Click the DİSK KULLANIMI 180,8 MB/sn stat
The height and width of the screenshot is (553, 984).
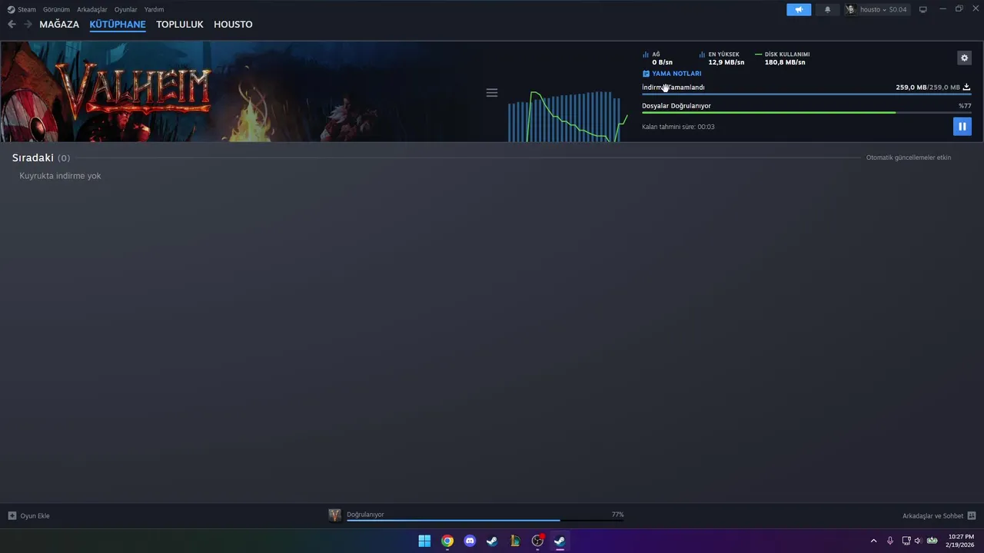click(x=783, y=58)
